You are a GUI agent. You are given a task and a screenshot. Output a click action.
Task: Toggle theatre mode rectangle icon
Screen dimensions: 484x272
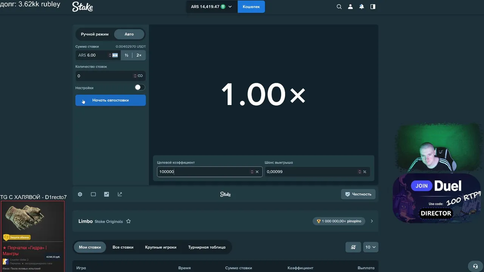[93, 194]
